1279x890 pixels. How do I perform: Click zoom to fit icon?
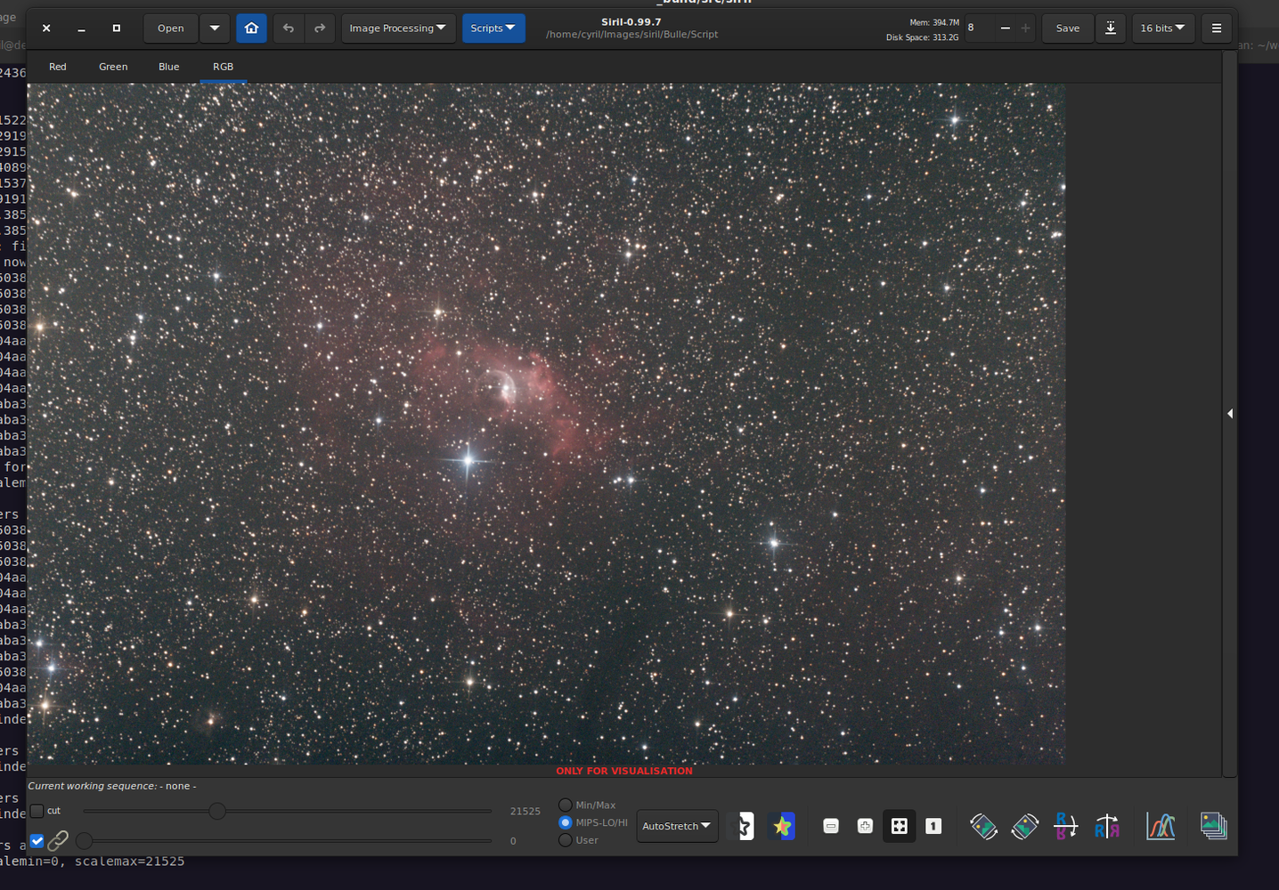[x=900, y=826]
